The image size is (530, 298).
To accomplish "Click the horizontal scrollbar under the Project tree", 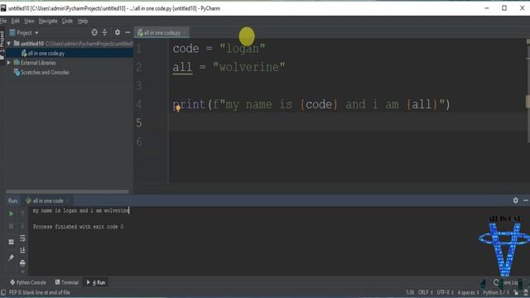I will 67,191.
